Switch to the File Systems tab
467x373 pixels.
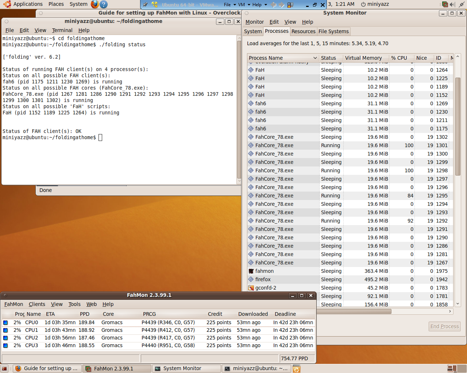click(333, 31)
